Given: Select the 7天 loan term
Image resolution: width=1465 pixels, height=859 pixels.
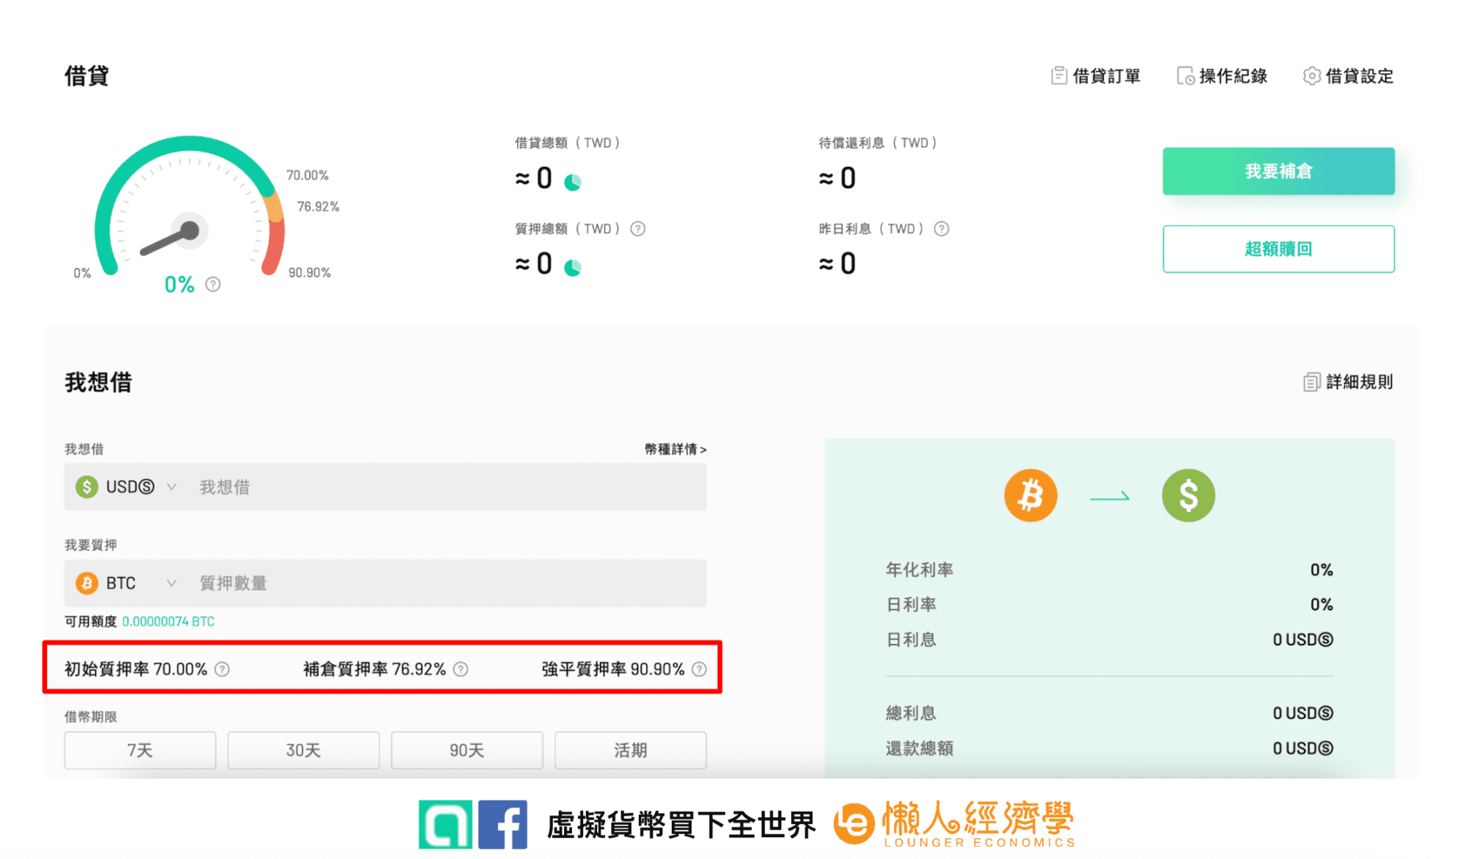Looking at the screenshot, I should (x=140, y=750).
